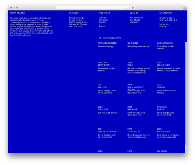
Task: Click the [brand strategy] tag under Towanda Models
Action: pyautogui.click(x=106, y=46)
